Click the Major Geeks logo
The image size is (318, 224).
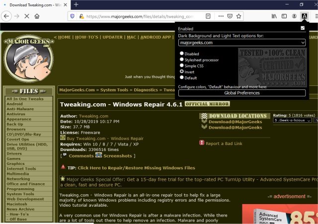tap(29, 59)
